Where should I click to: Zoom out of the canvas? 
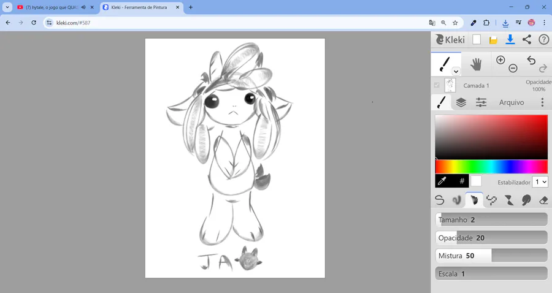click(513, 68)
